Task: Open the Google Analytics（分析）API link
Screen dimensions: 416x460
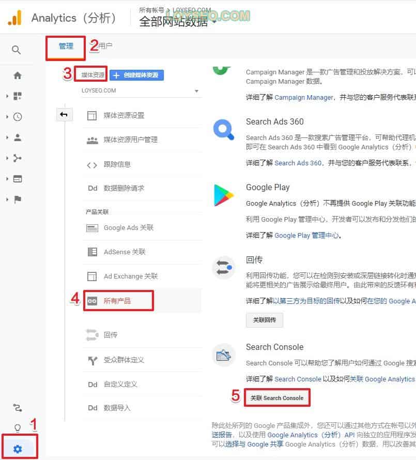Action: tap(311, 435)
